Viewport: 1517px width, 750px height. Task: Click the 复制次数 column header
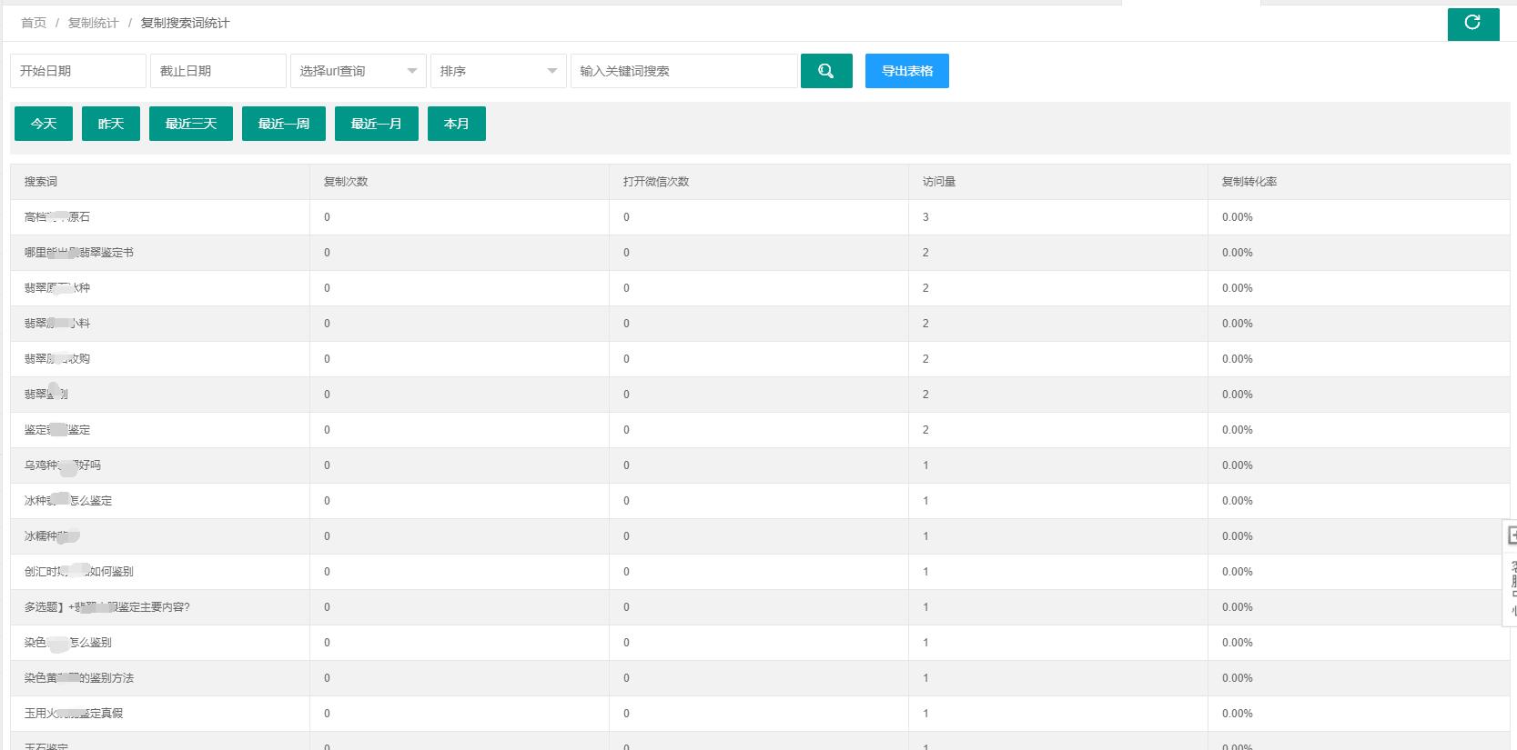346,182
